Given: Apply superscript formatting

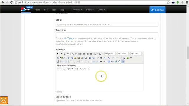Looking at the screenshot, I should (x=76, y=54).
